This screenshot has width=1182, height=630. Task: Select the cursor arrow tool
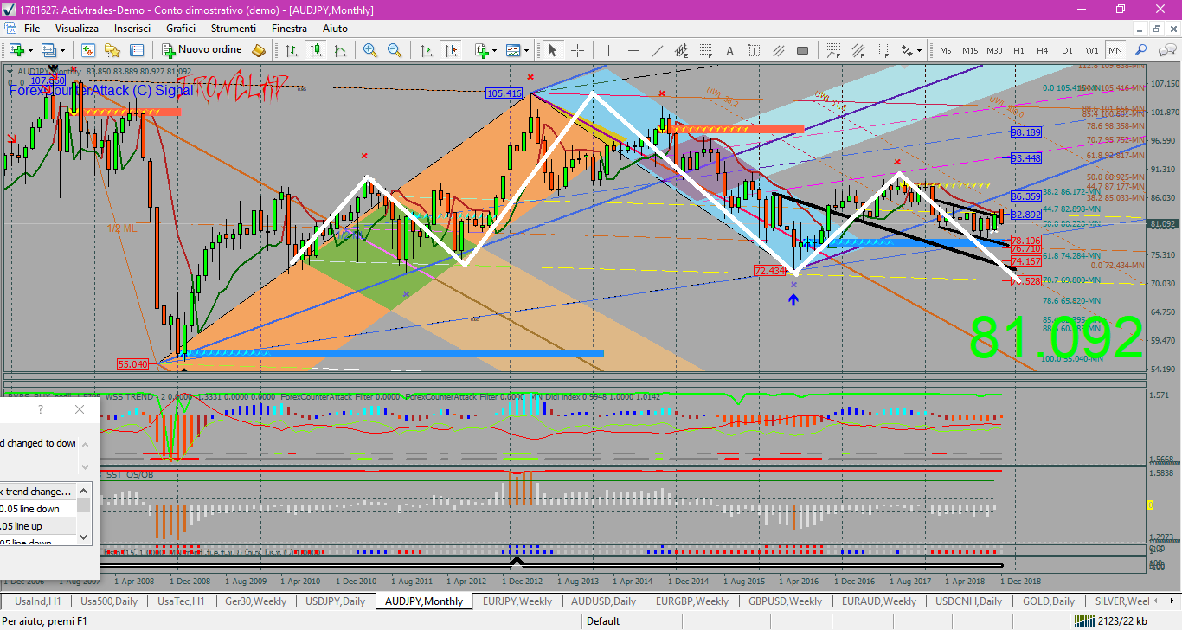(x=554, y=50)
